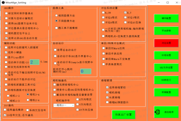Viewport: 181px width, 121px height.
Task: Open the 硬件配置 settings page
Action: point(166,18)
